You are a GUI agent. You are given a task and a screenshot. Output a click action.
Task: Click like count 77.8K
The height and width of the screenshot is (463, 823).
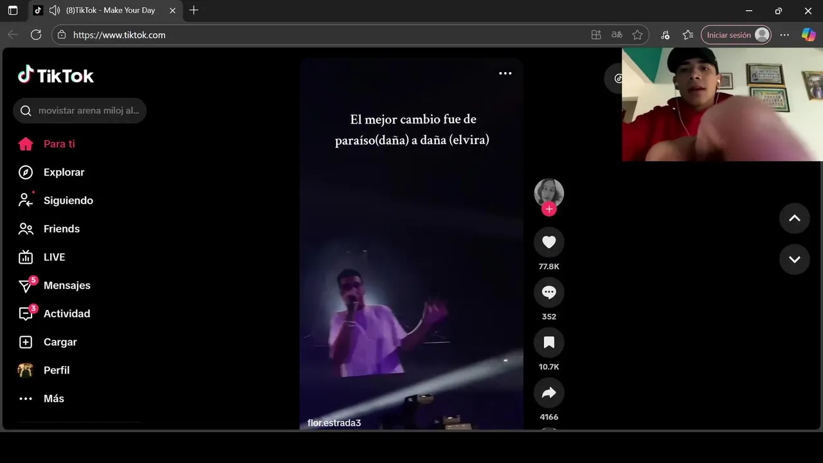pos(549,266)
